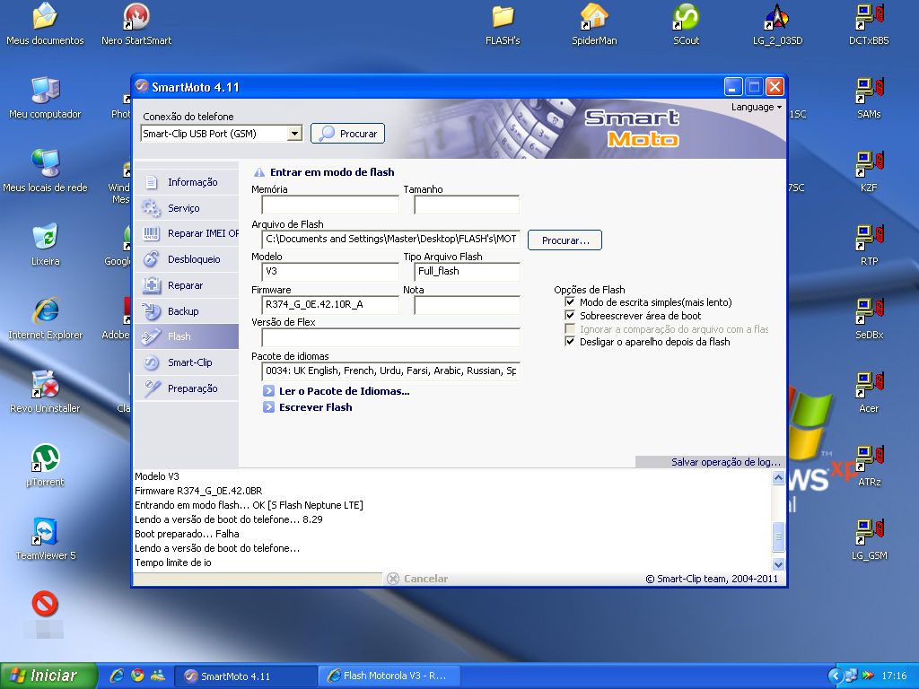
Task: Click the Reparar IMEI barcode icon
Action: 151,234
